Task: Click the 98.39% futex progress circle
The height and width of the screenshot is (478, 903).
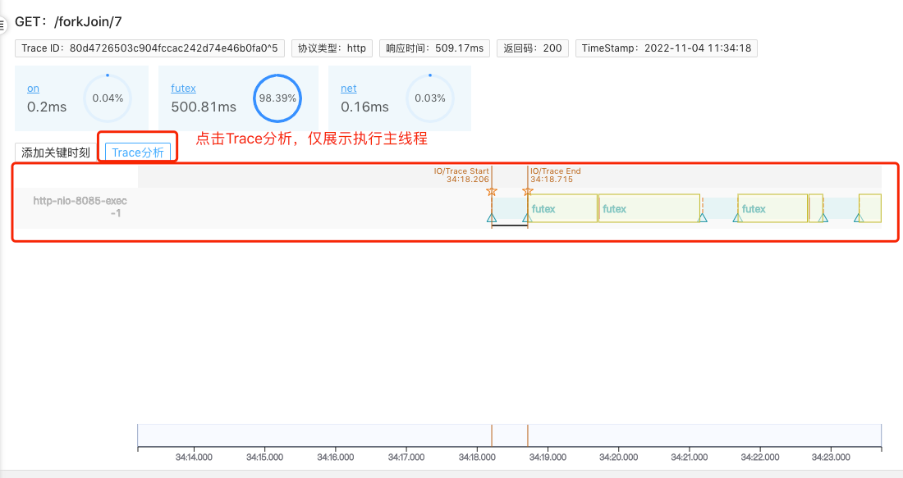Action: (x=277, y=98)
